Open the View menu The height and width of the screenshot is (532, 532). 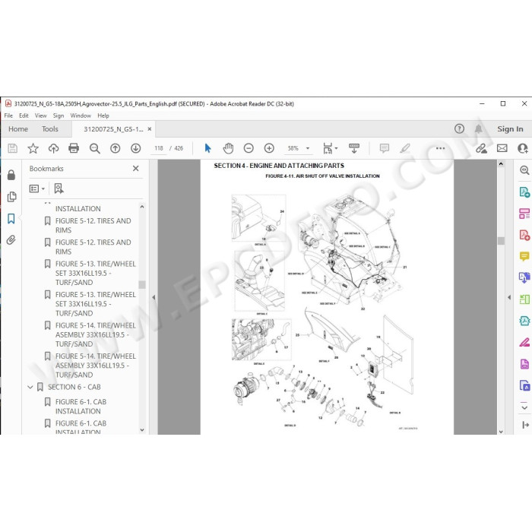click(41, 116)
